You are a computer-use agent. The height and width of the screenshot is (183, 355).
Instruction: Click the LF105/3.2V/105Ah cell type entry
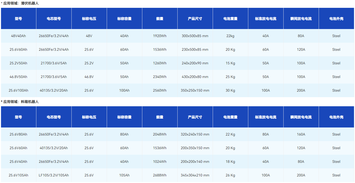point(54,175)
